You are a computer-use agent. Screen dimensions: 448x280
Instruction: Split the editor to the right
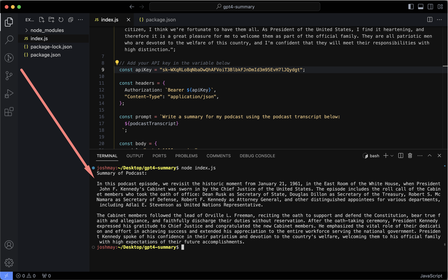(430, 20)
